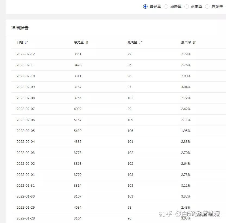Click the 点击量 column header text

point(132,42)
